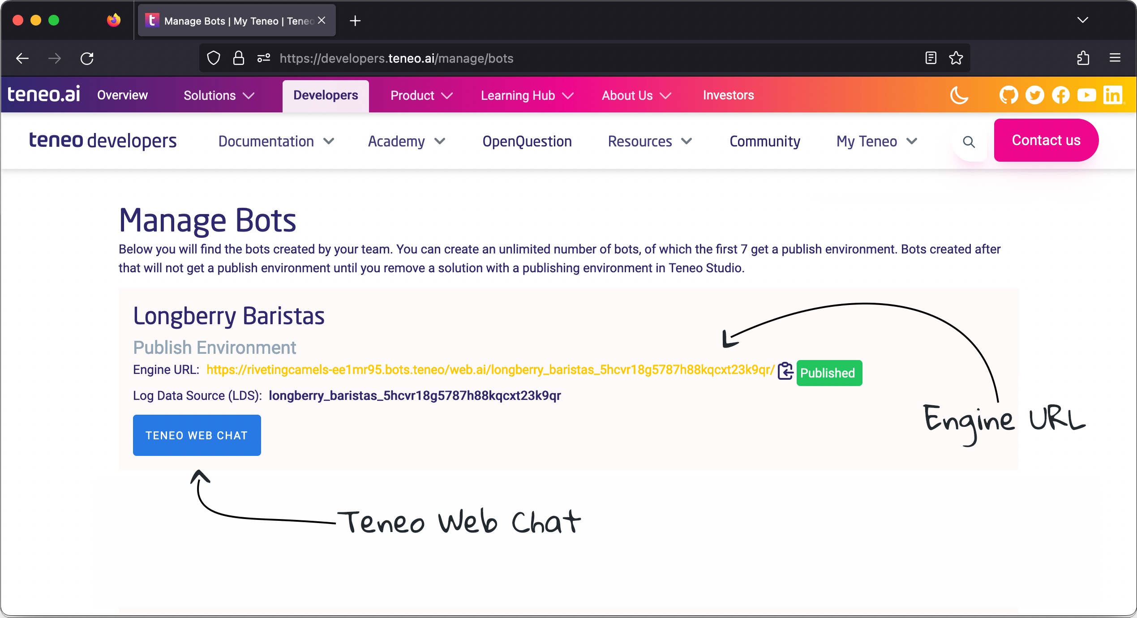The height and width of the screenshot is (618, 1137).
Task: Expand the About Us menu
Action: point(636,95)
